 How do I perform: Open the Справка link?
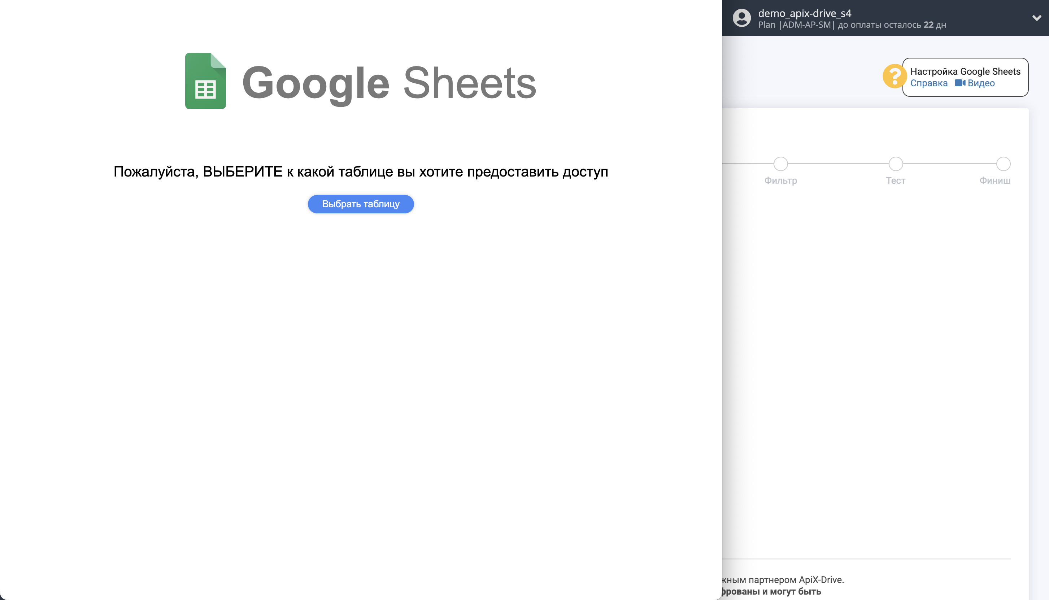[x=929, y=83]
